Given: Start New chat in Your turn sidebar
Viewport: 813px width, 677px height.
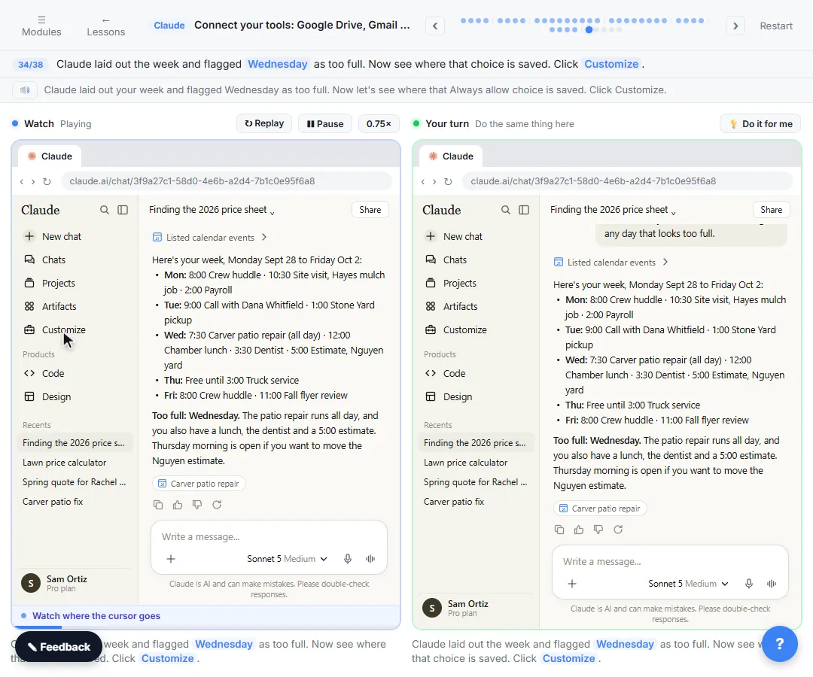Looking at the screenshot, I should click(462, 237).
